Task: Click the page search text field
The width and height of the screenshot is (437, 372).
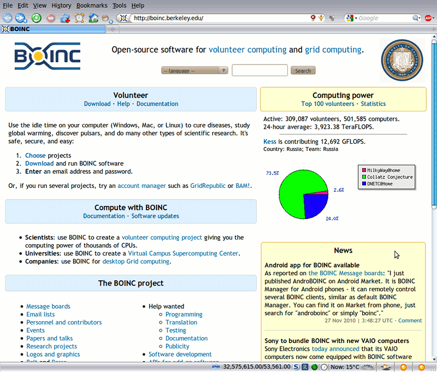Action: point(259,70)
